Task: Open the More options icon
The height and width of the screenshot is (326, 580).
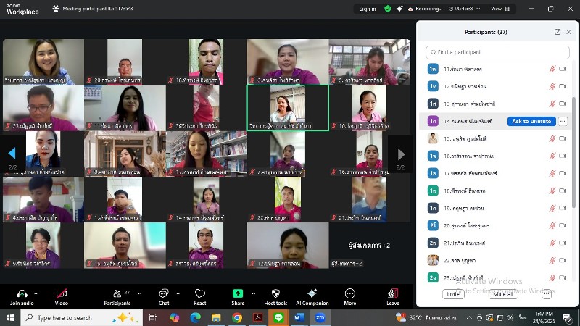Action: (350, 293)
